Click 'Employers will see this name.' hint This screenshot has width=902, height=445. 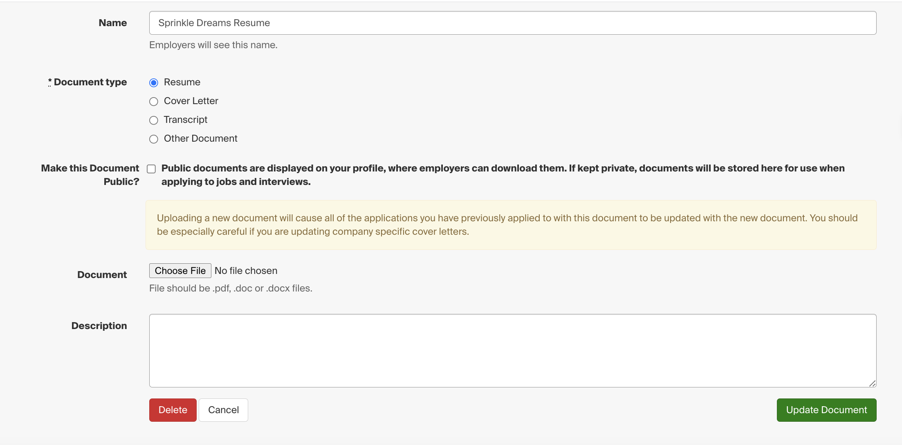click(213, 45)
